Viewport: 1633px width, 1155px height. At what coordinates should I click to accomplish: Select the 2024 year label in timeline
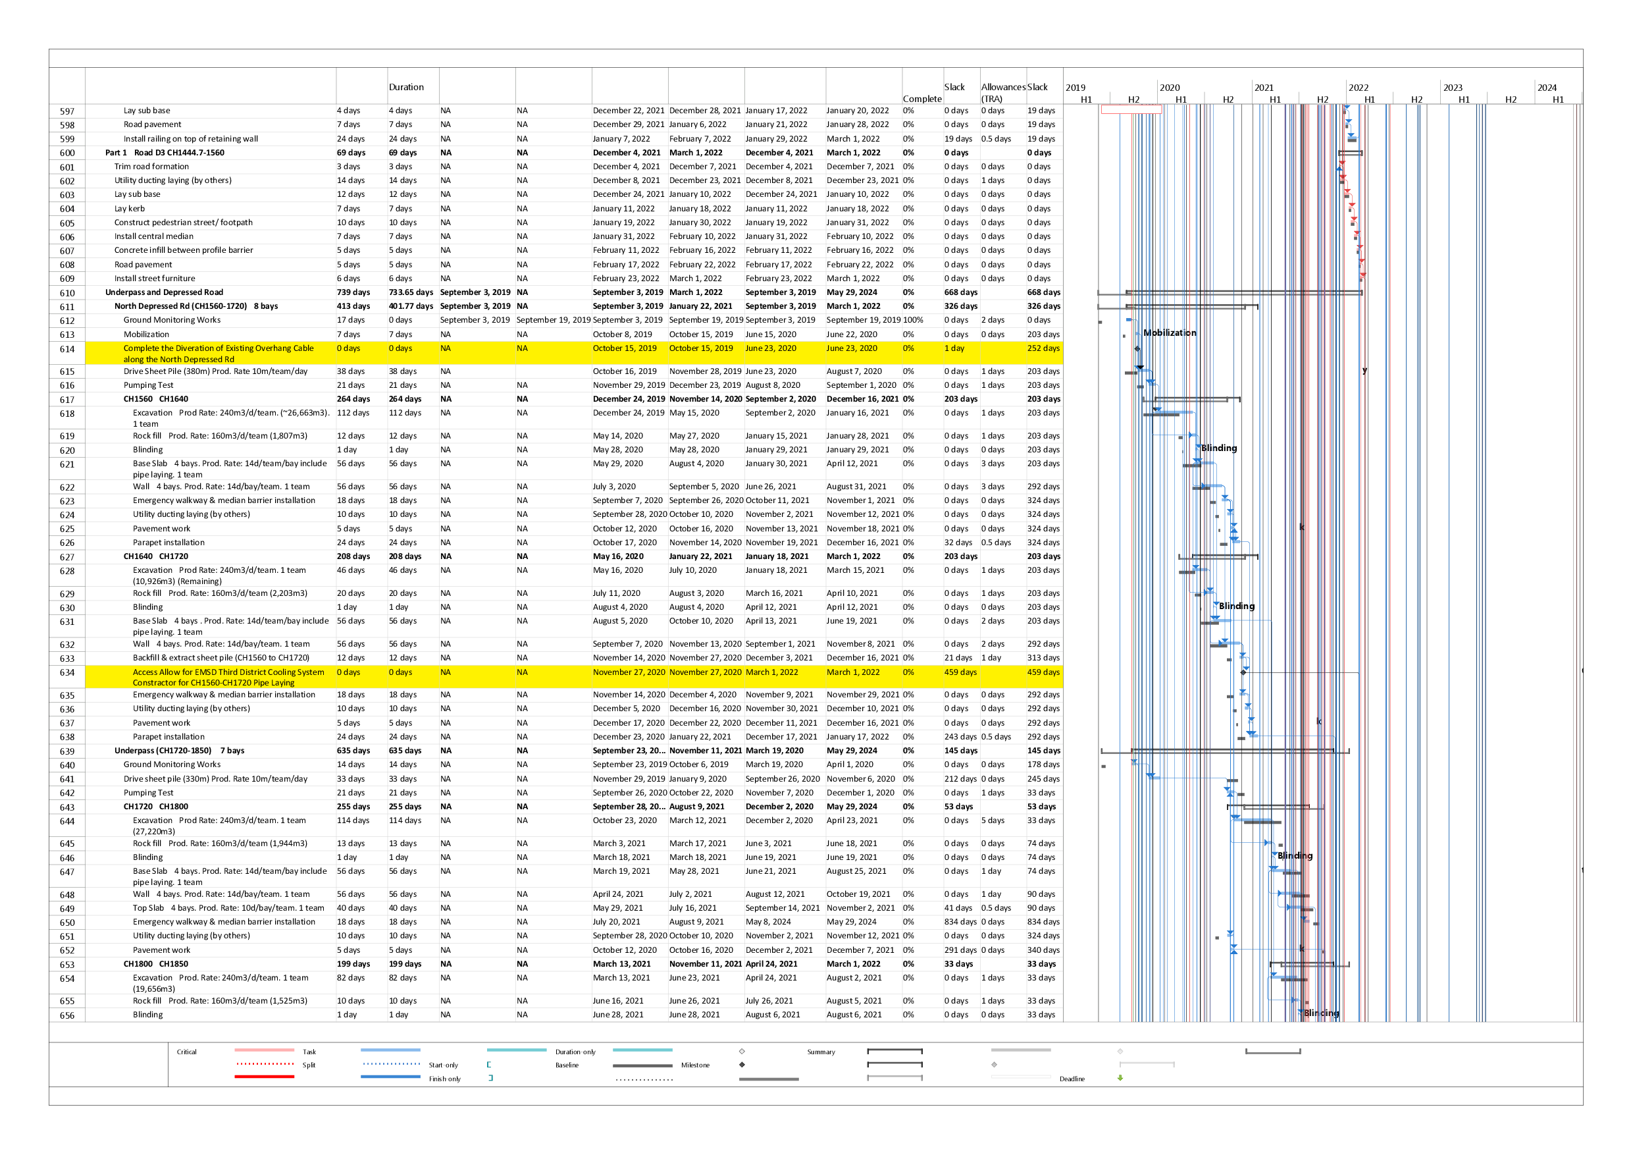1547,88
